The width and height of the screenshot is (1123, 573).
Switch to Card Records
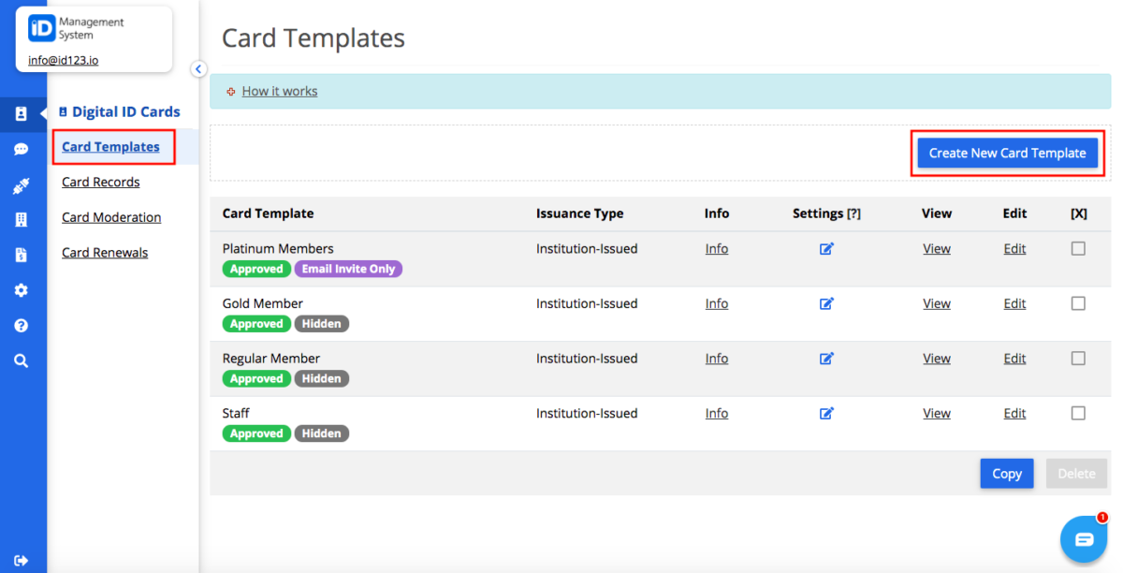tap(100, 182)
